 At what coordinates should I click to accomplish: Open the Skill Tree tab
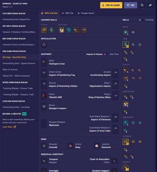pyautogui.click(x=68, y=13)
